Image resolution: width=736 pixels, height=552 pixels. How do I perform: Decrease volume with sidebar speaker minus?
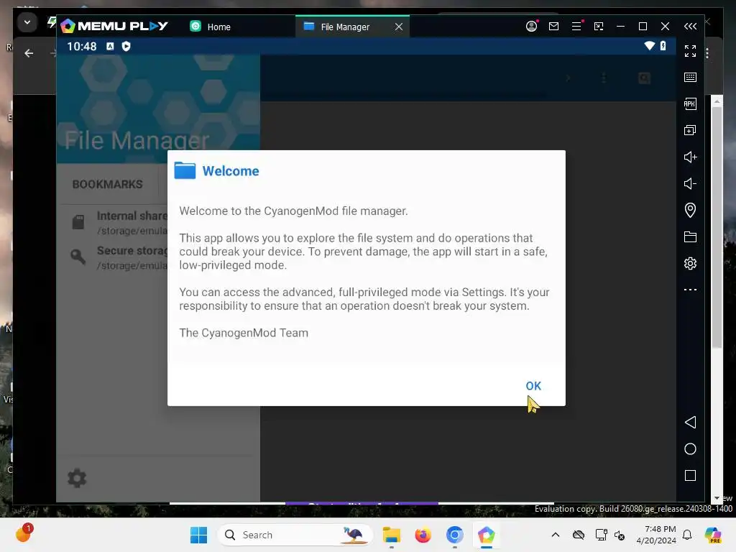click(x=690, y=183)
